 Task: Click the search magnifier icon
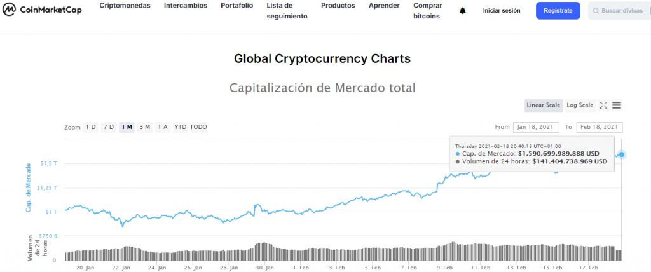pyautogui.click(x=596, y=11)
